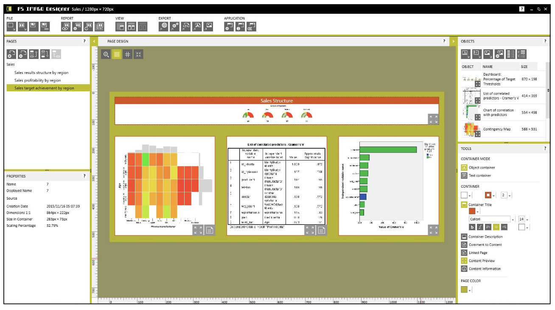Open title background color dropdown arrow
The height and width of the screenshot is (310, 555).
coord(477,211)
